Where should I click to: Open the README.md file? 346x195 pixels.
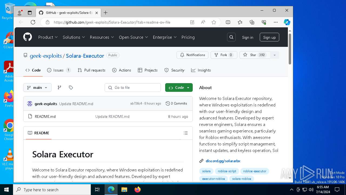pos(45,116)
